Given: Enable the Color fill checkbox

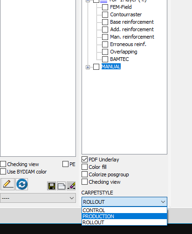Looking at the screenshot, I should pyautogui.click(x=84, y=167).
